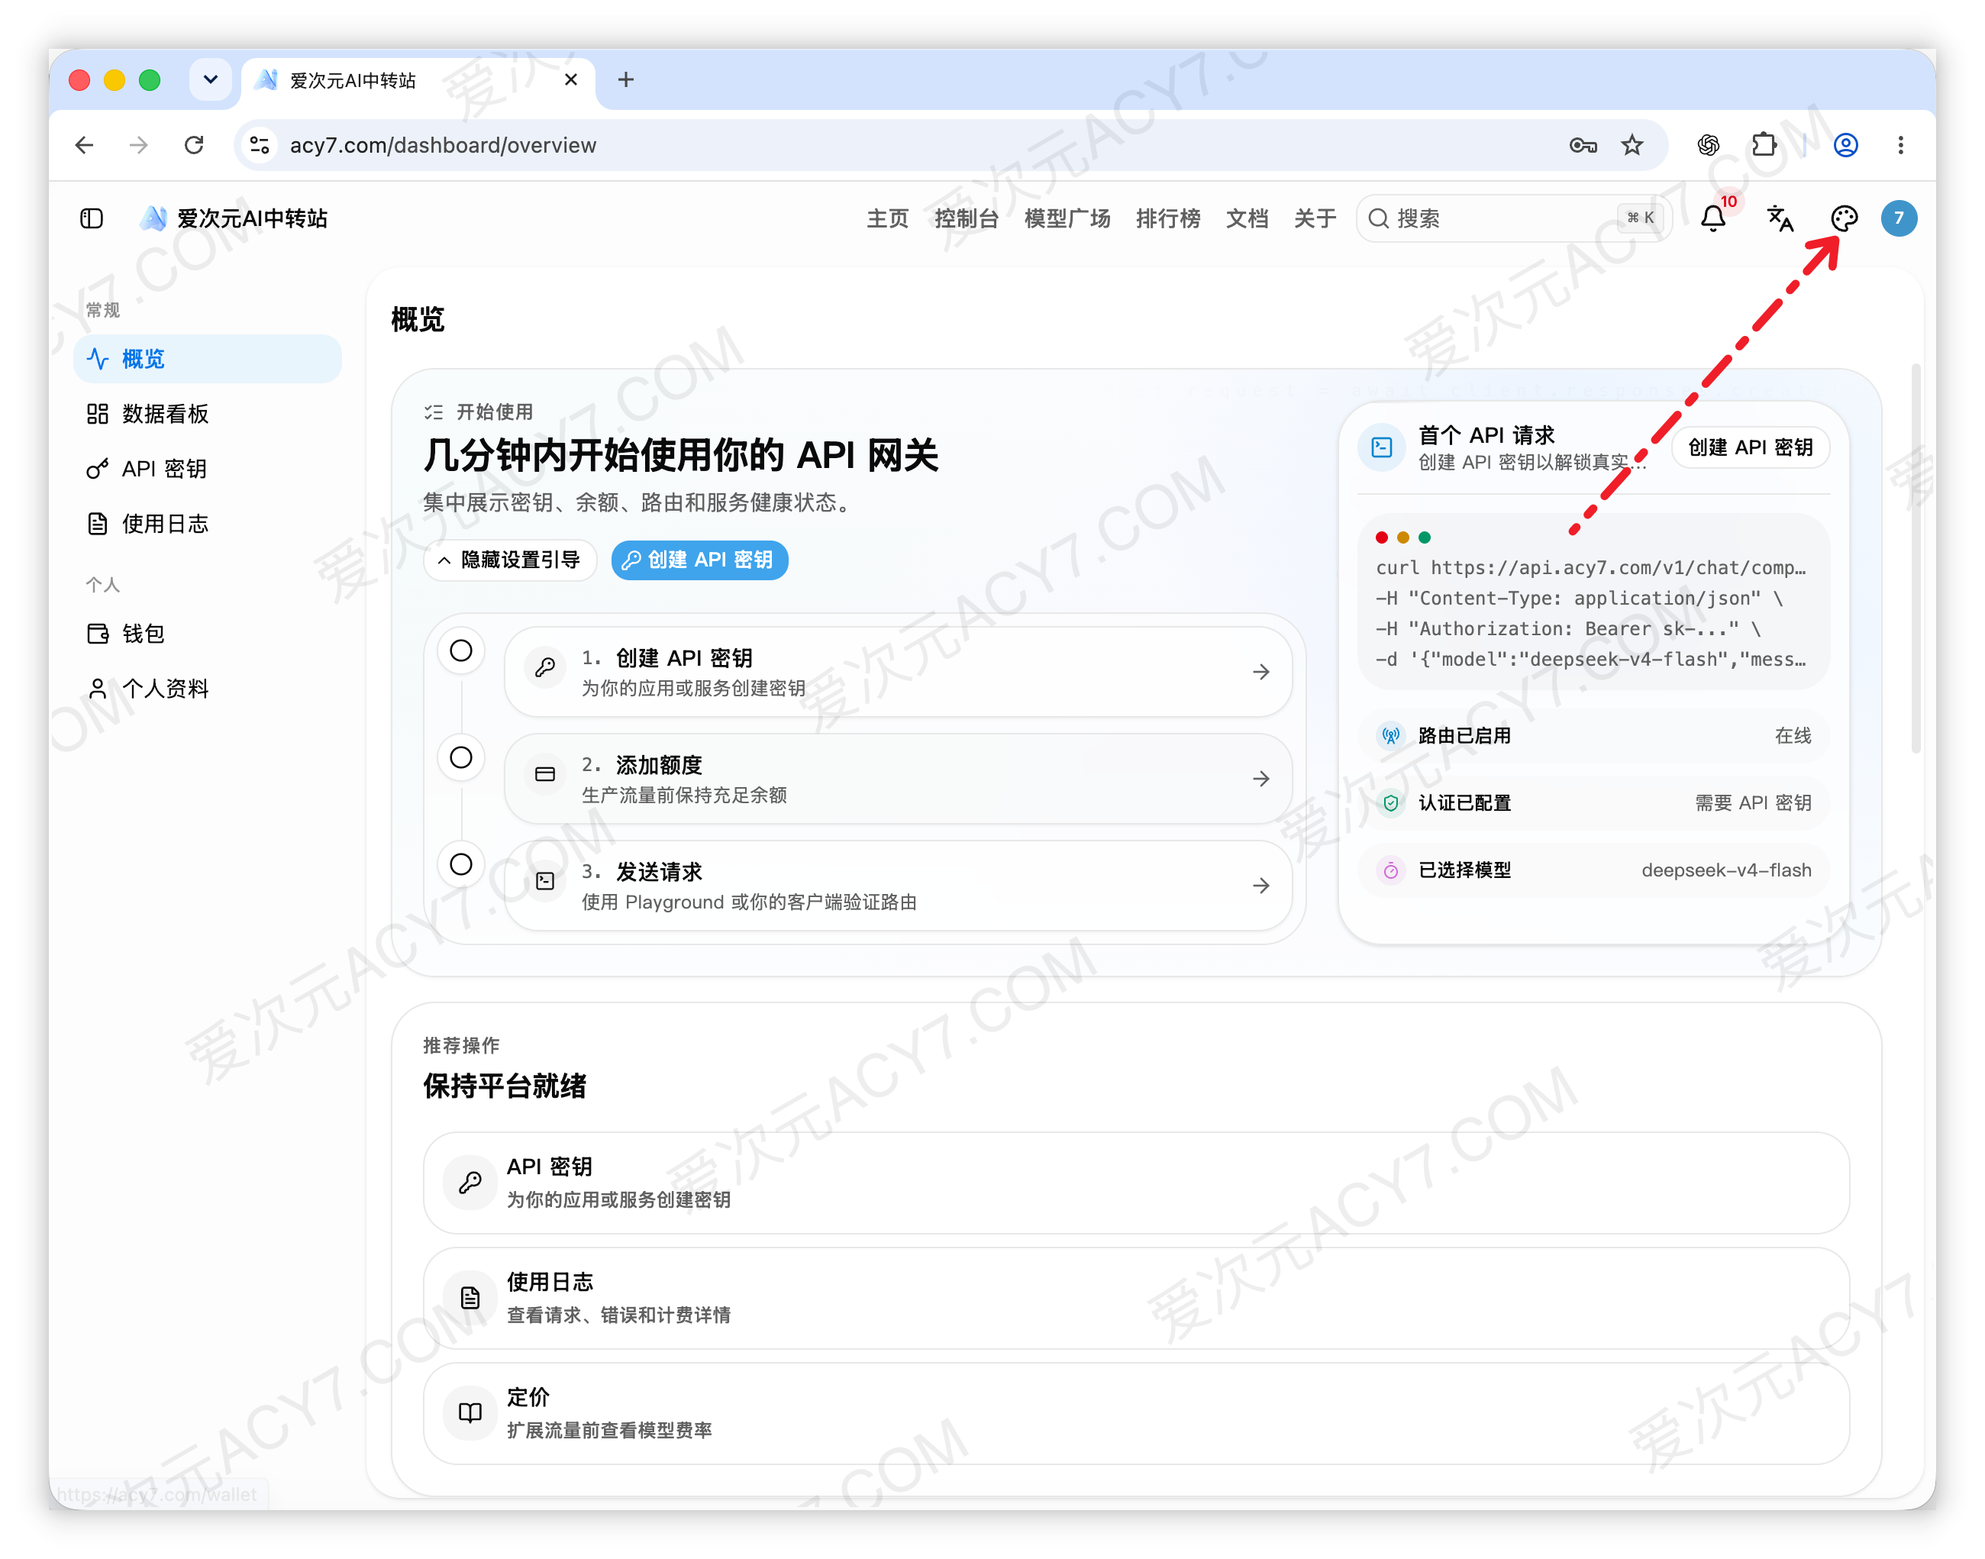Open 使用日志 in the sidebar
Image resolution: width=1985 pixels, height=1559 pixels.
coord(208,523)
